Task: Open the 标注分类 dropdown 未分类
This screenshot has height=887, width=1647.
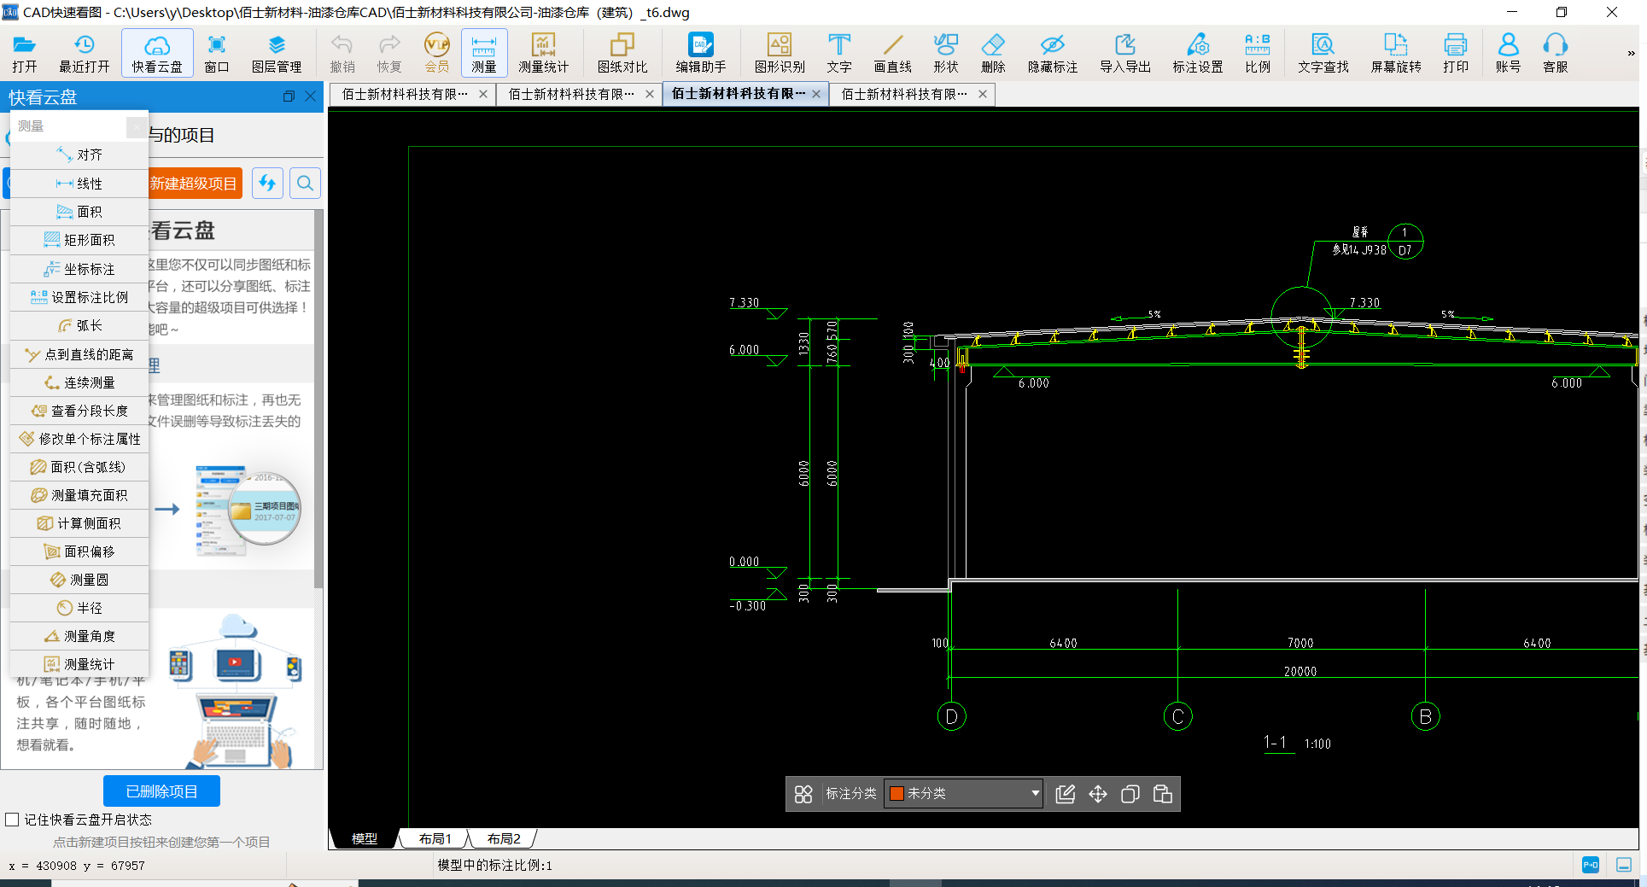Action: [x=964, y=793]
